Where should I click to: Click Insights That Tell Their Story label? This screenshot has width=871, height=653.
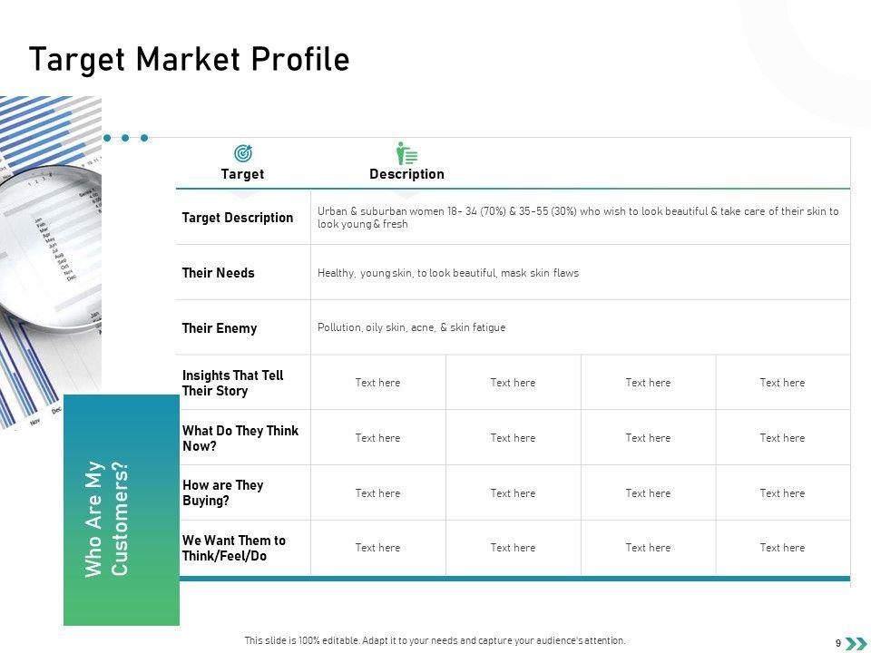[x=233, y=383]
